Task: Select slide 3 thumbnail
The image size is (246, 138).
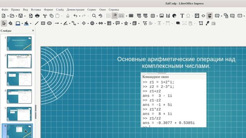Action: pos(19,79)
